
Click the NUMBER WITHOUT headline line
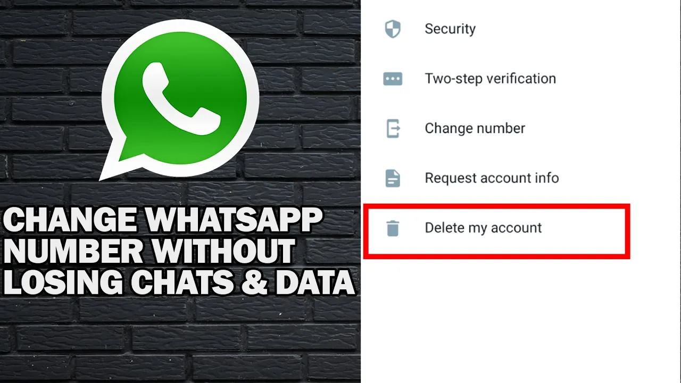151,251
